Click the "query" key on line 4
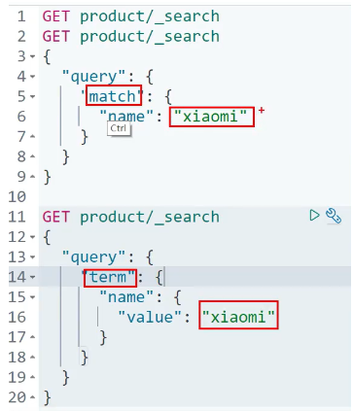Screen dimensions: 353x411 point(93,77)
